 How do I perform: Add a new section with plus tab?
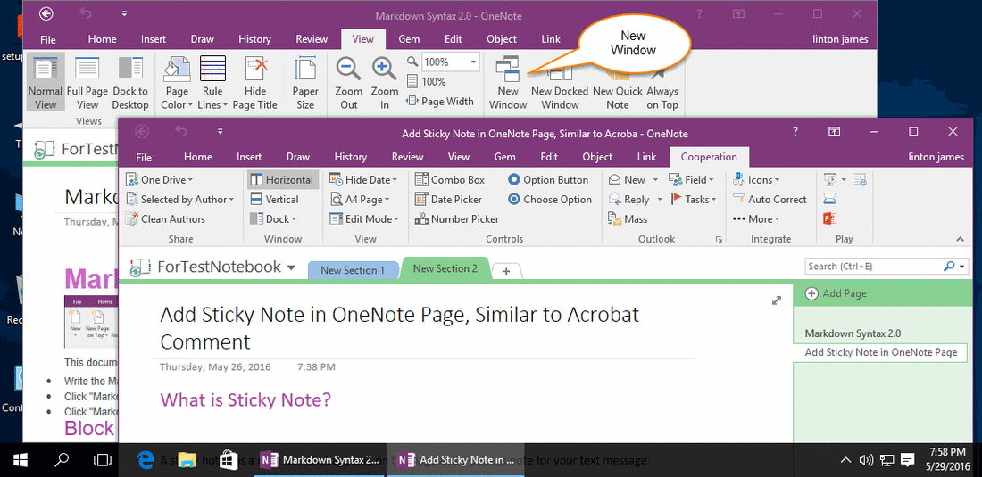507,271
